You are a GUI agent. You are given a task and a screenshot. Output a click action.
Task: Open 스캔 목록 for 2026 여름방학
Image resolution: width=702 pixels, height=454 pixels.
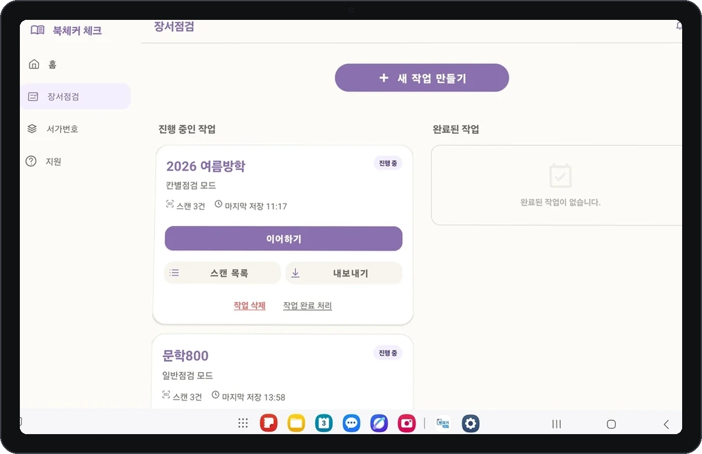pyautogui.click(x=222, y=273)
